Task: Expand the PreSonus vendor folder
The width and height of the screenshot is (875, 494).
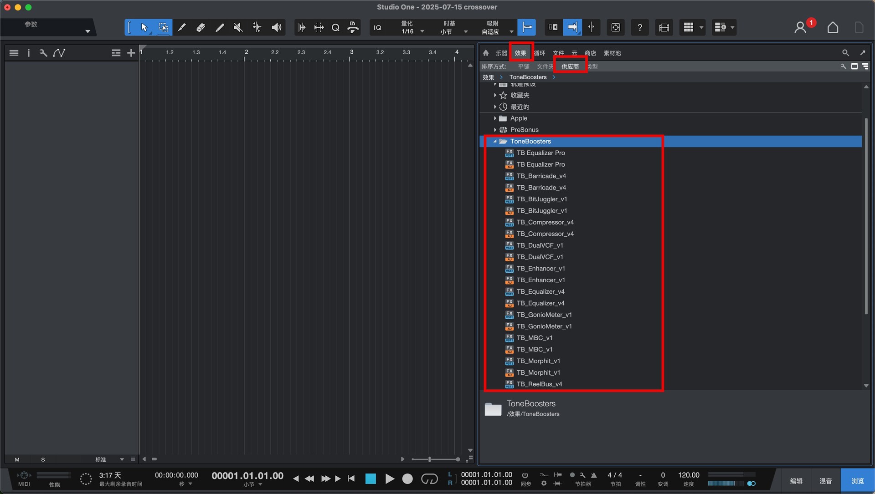Action: (x=495, y=130)
